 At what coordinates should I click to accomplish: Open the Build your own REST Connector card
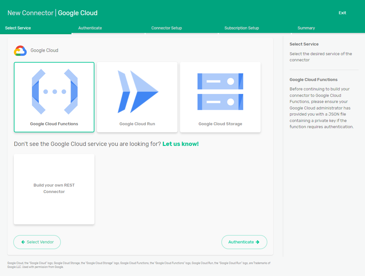pyautogui.click(x=54, y=189)
